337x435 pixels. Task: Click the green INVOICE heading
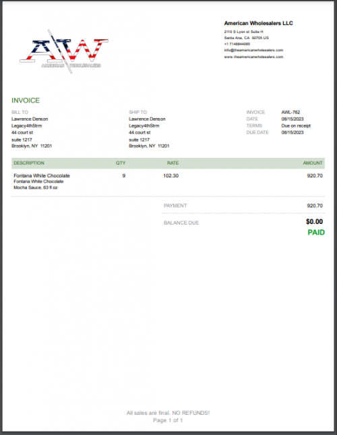click(26, 100)
